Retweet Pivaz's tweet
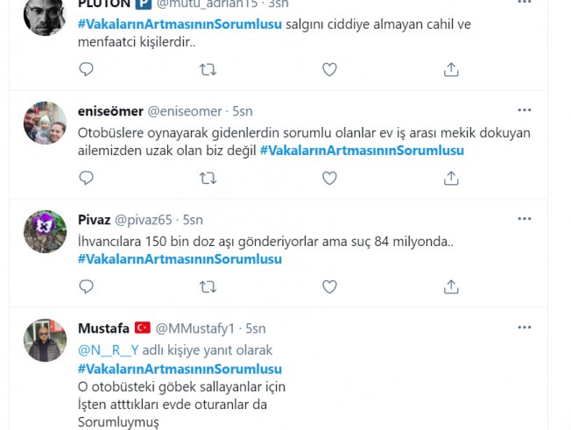 208,286
